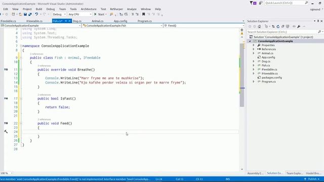Click the ReSharper warning indicator atop scrollbar
This screenshot has height=182, width=324.
coord(242,33)
